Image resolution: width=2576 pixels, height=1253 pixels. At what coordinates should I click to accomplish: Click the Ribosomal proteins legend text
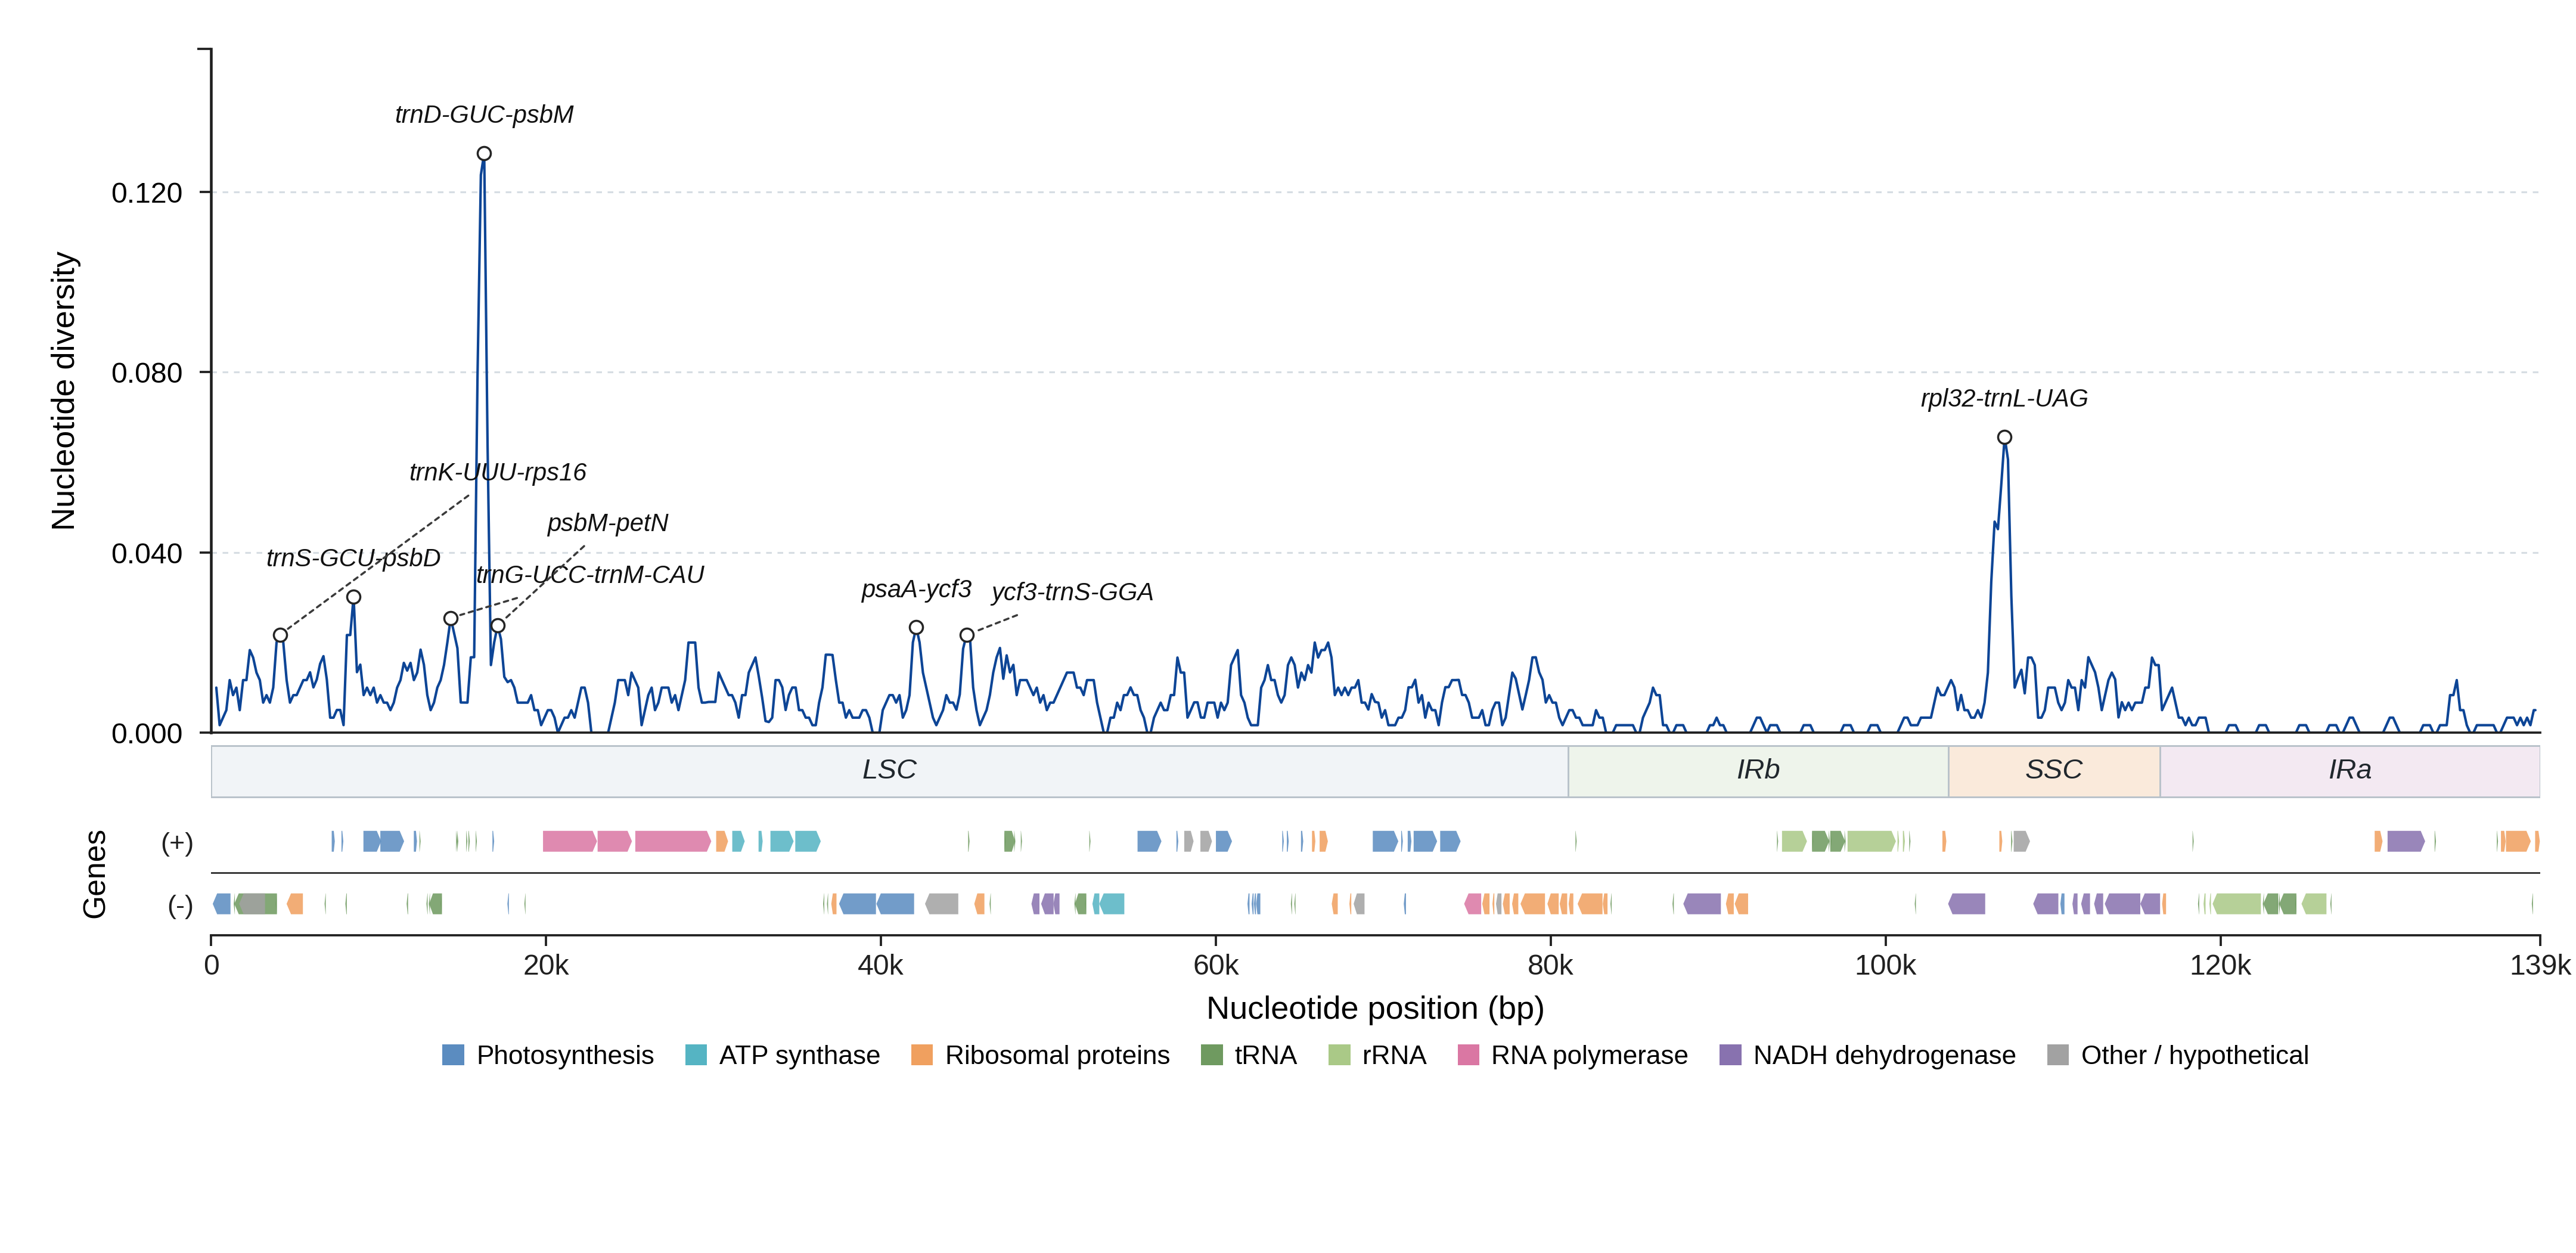point(1057,1055)
